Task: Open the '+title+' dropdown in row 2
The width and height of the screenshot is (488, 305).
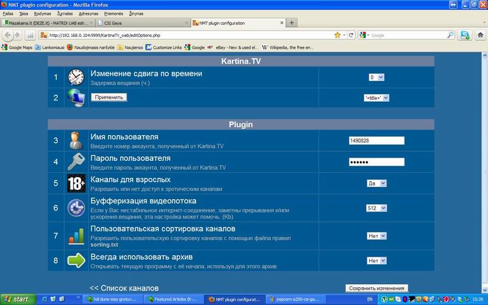Action: [377, 98]
